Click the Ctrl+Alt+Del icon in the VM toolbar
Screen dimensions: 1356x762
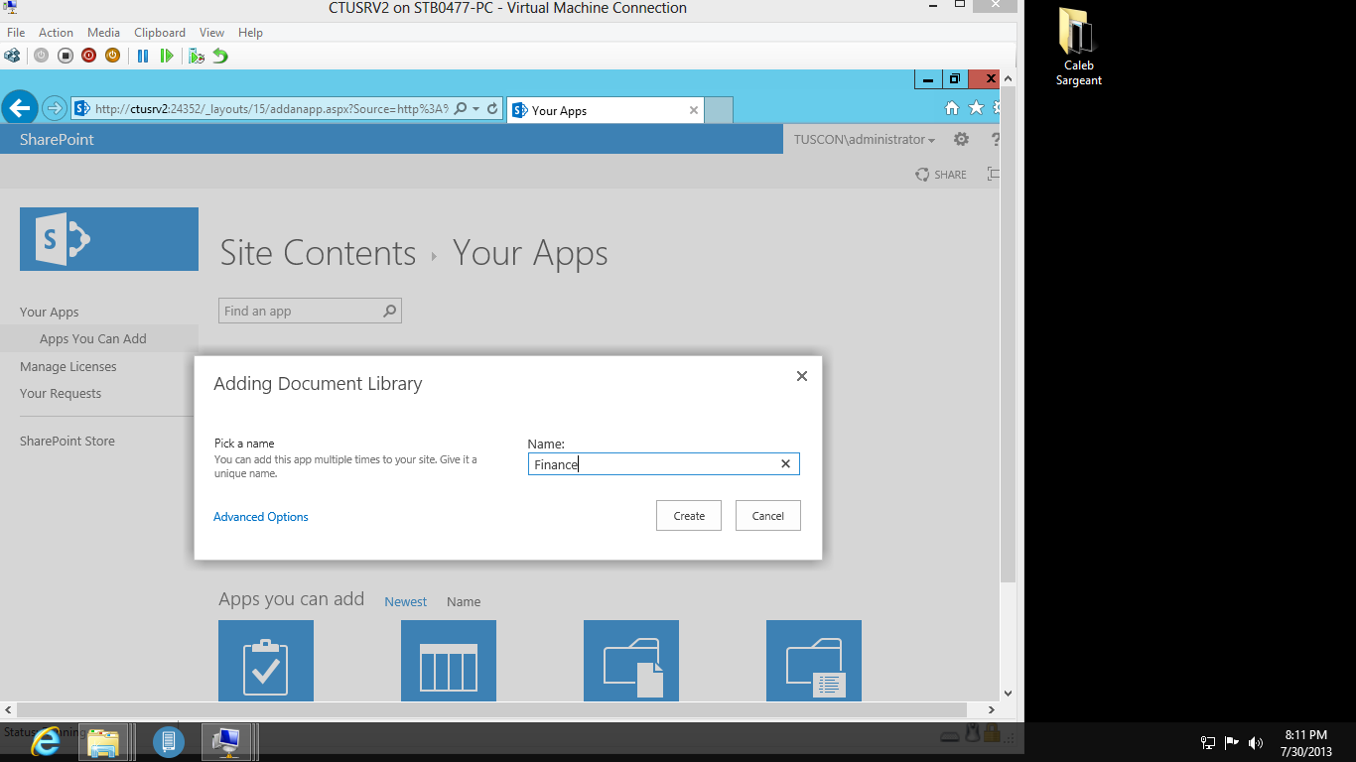12,56
